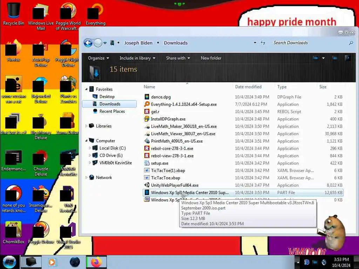Select the dance.dpg file icon

click(x=147, y=97)
